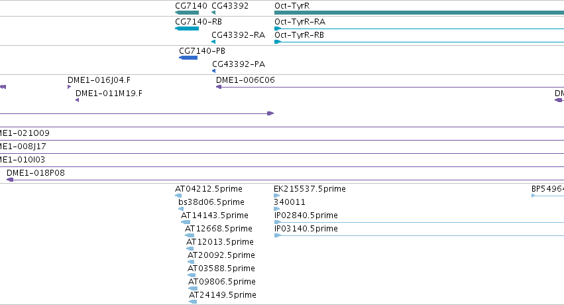The image size is (564, 305).
Task: Select the CG43392-RA transcript label
Action: 238,35
